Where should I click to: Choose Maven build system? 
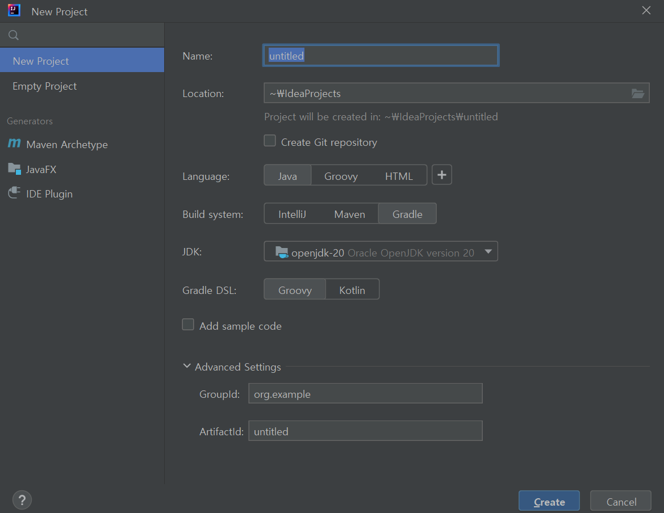tap(349, 213)
